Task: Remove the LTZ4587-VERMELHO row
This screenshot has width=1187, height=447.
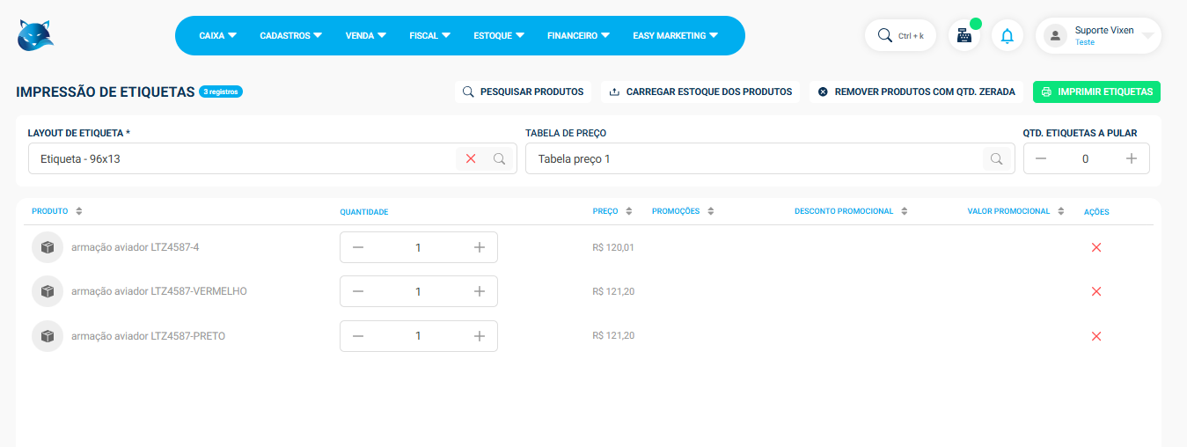Action: 1096,291
